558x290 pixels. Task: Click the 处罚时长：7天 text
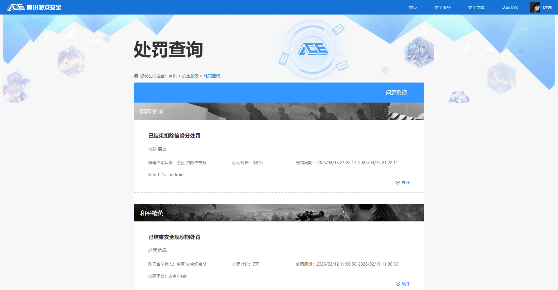[x=246, y=264]
